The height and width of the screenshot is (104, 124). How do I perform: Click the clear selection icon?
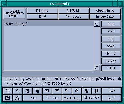[37, 91]
